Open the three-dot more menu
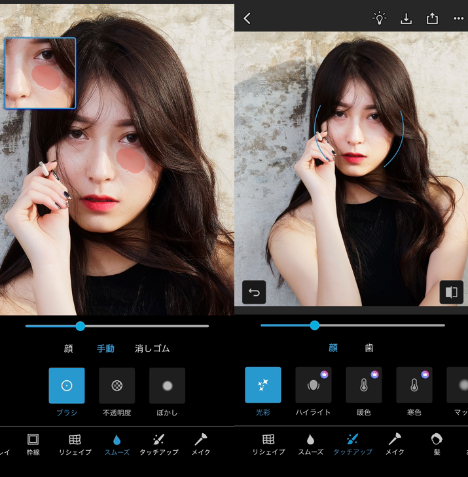Screen dimensions: 468x477 tap(458, 18)
